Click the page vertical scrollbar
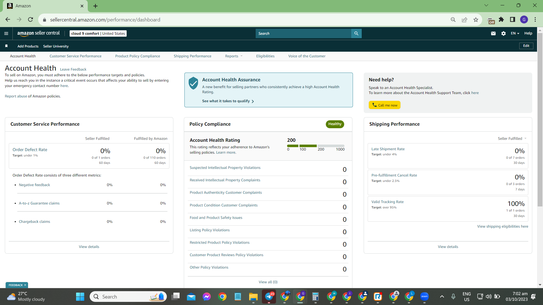This screenshot has width=543, height=305. tap(540, 120)
